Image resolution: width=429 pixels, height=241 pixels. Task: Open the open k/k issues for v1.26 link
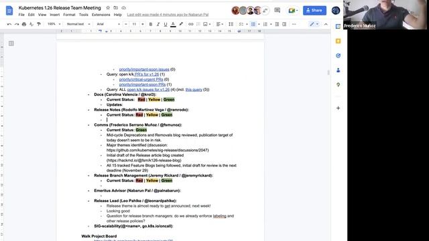click(148, 90)
